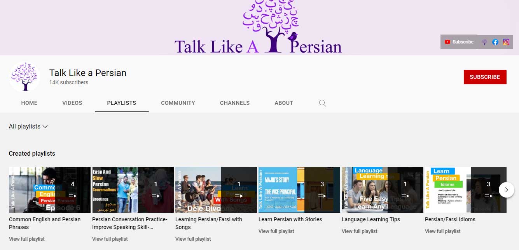Screen dimensions: 519x250
Task: Click playlist queue icon on Common English Phrases
Action: tap(73, 195)
